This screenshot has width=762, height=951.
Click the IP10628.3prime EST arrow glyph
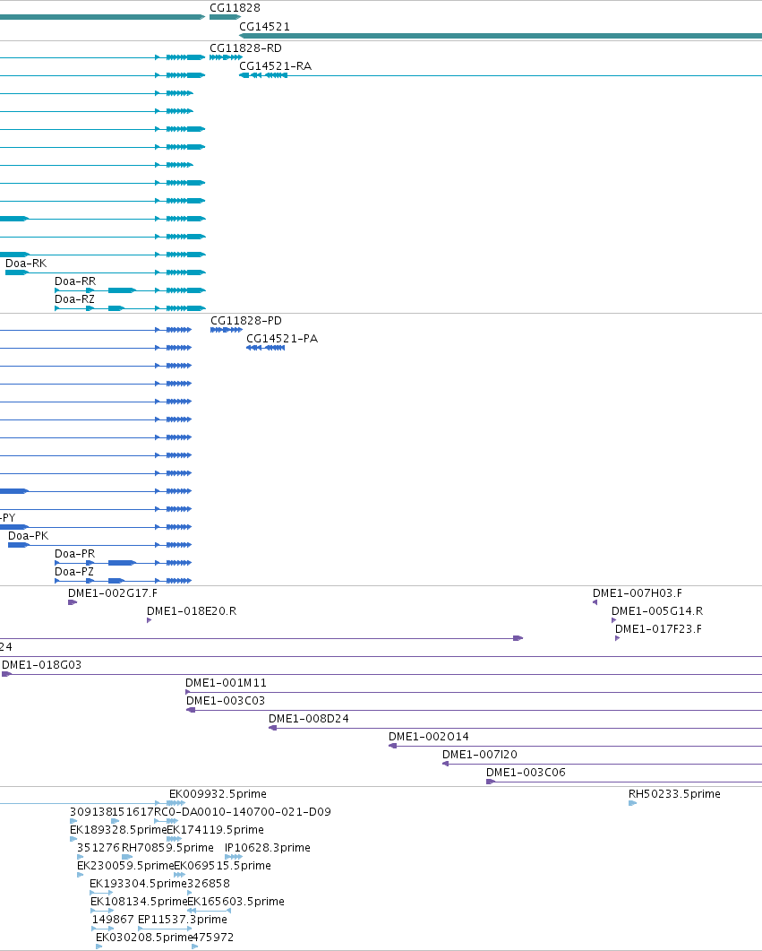(233, 857)
